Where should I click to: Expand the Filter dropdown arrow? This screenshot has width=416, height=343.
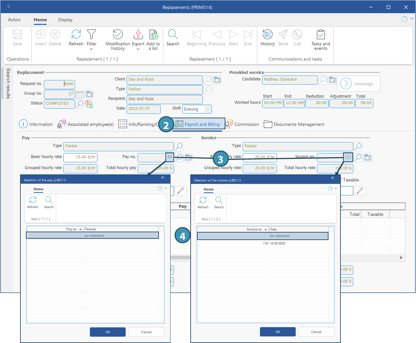click(x=91, y=49)
